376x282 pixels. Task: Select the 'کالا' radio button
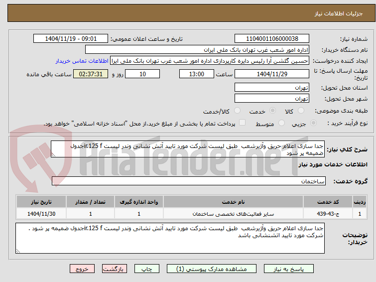(301, 111)
